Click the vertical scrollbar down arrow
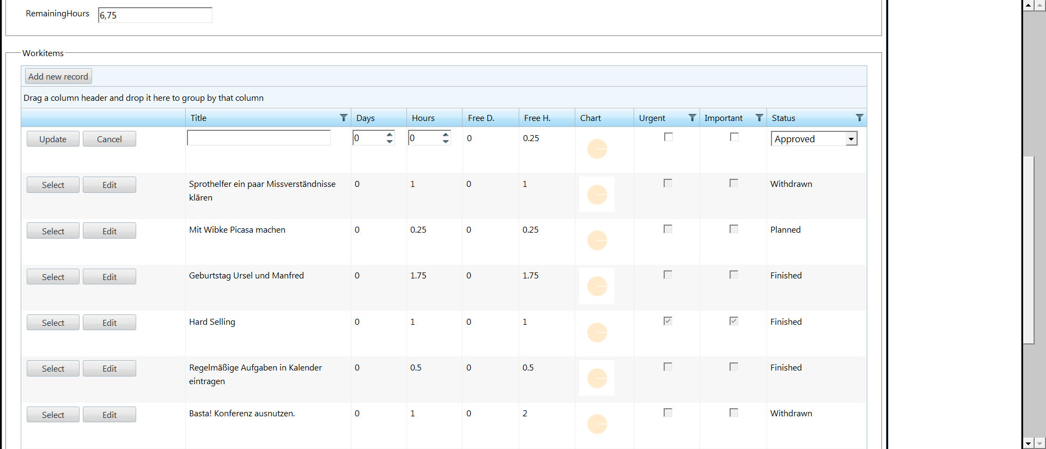This screenshot has height=449, width=1046. 1028,444
